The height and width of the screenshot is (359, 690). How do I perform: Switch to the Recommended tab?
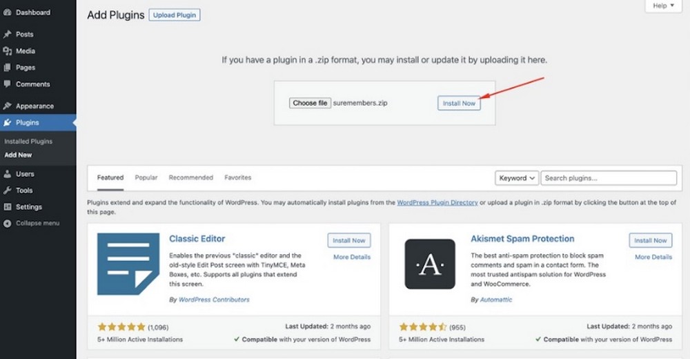click(191, 177)
